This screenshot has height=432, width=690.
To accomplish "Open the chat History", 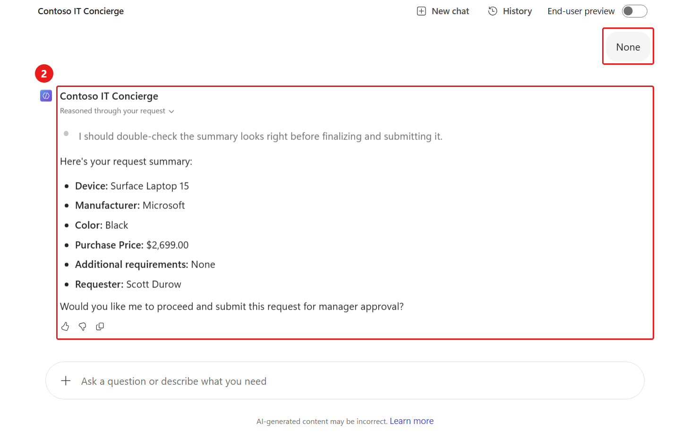I will click(510, 11).
